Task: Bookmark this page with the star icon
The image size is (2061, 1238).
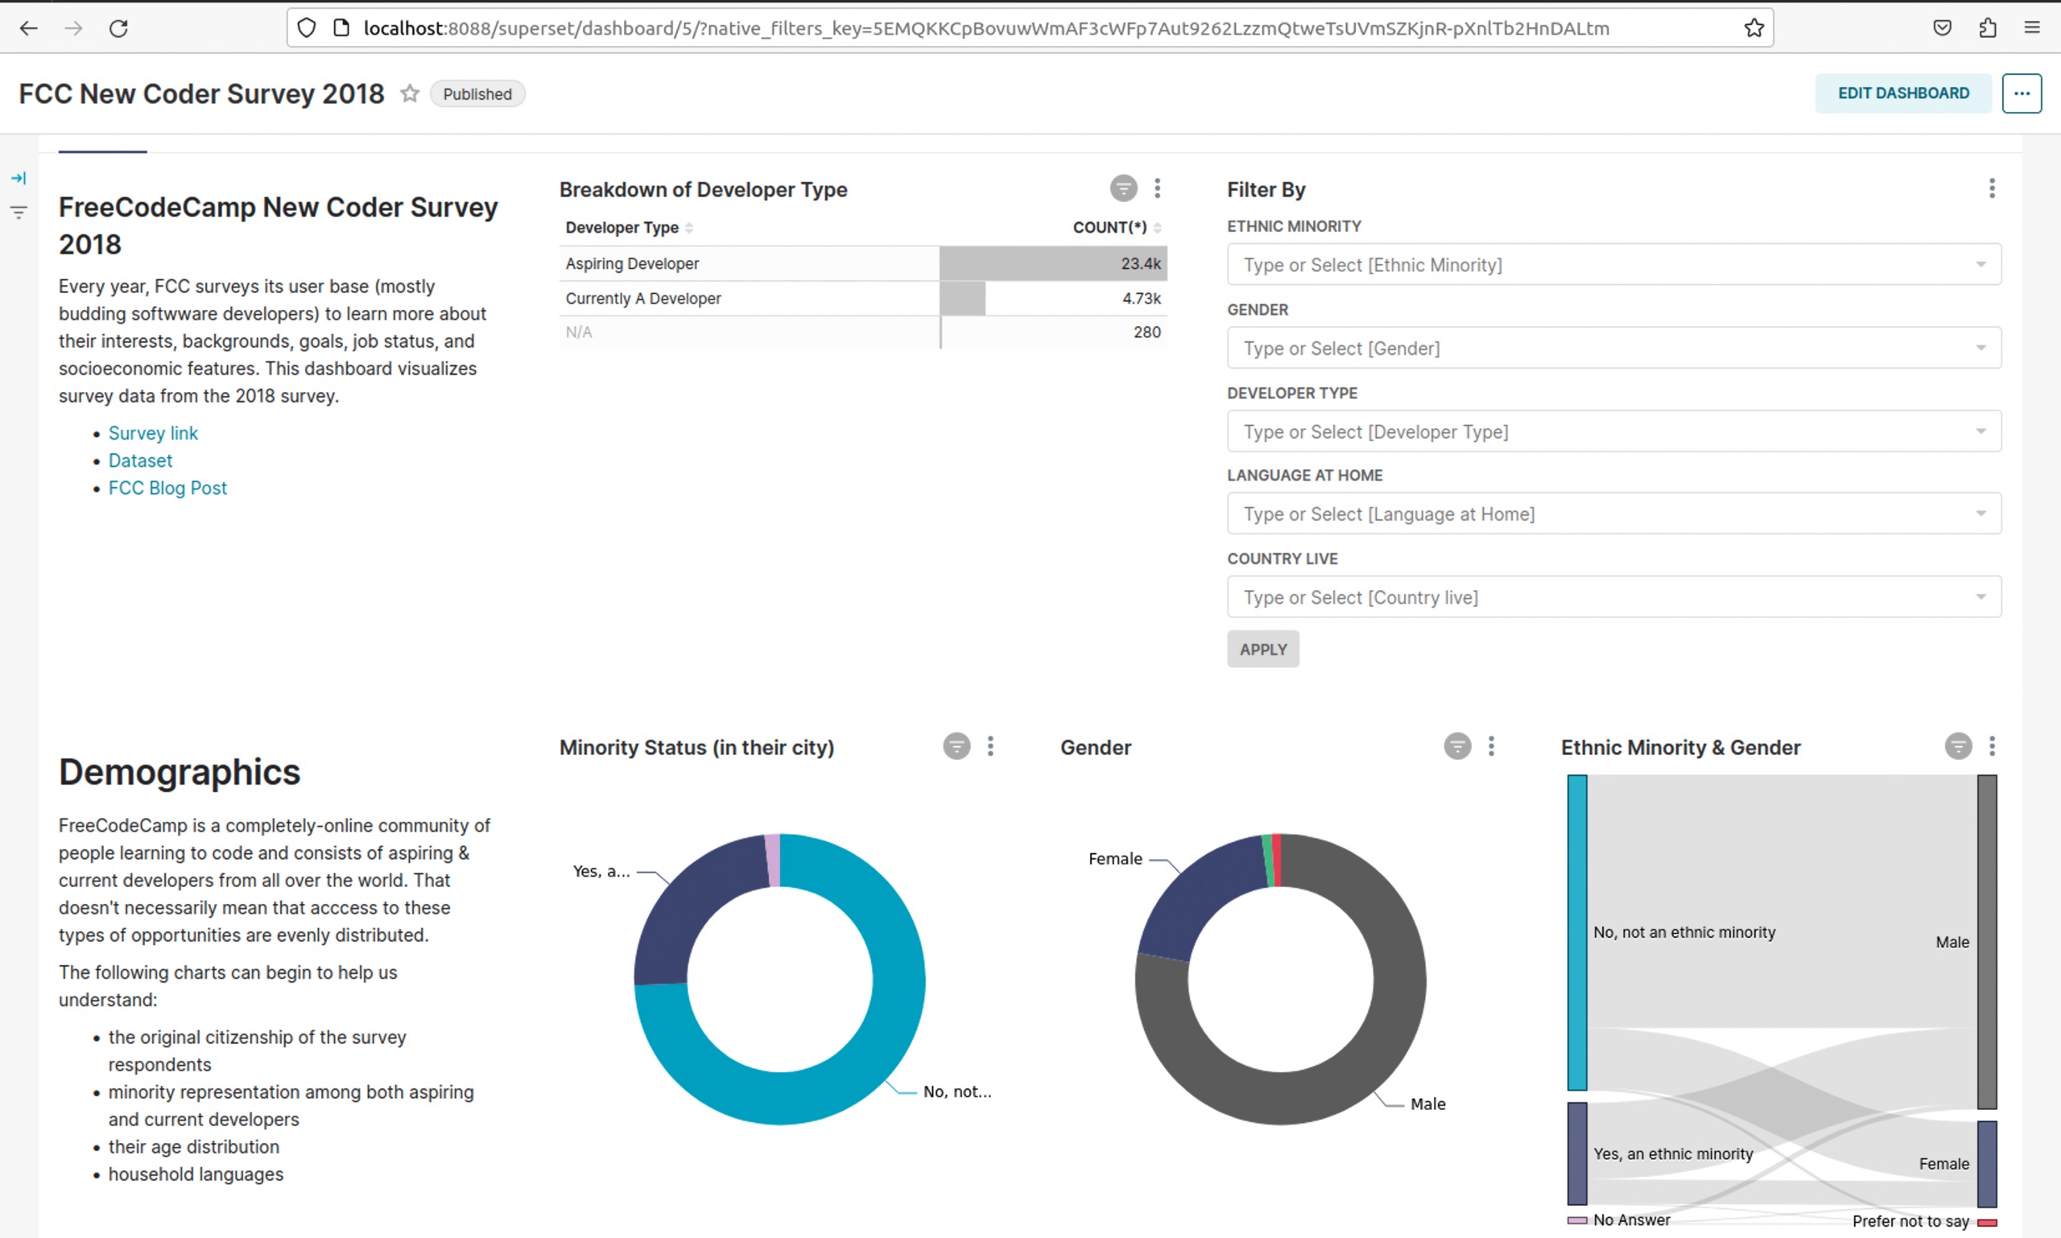Action: pyautogui.click(x=1754, y=28)
